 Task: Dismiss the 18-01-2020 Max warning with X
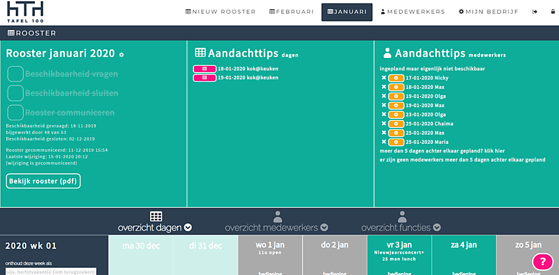coord(384,87)
